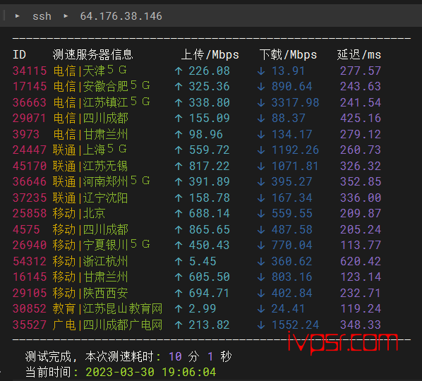Click upload value 2.99

(x=203, y=309)
